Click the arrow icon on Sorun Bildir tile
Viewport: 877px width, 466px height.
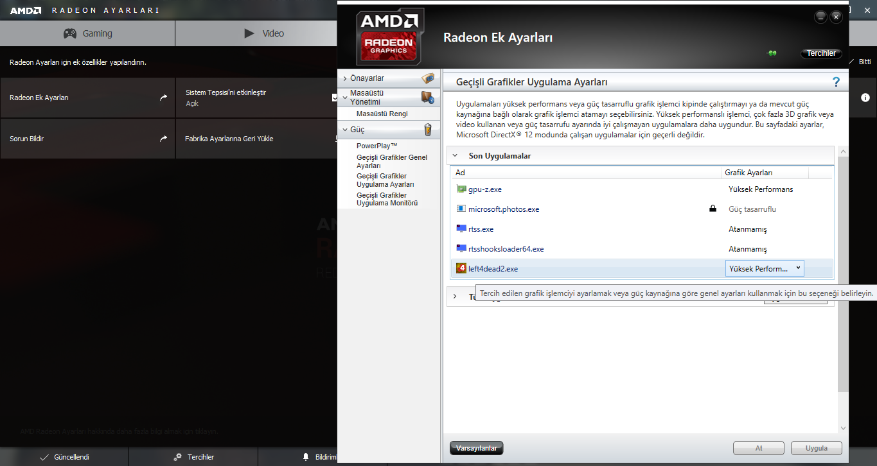[x=163, y=139]
